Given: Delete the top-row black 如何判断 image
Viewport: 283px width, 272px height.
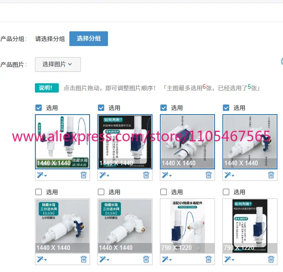Looking at the screenshot, I should click(x=146, y=175).
